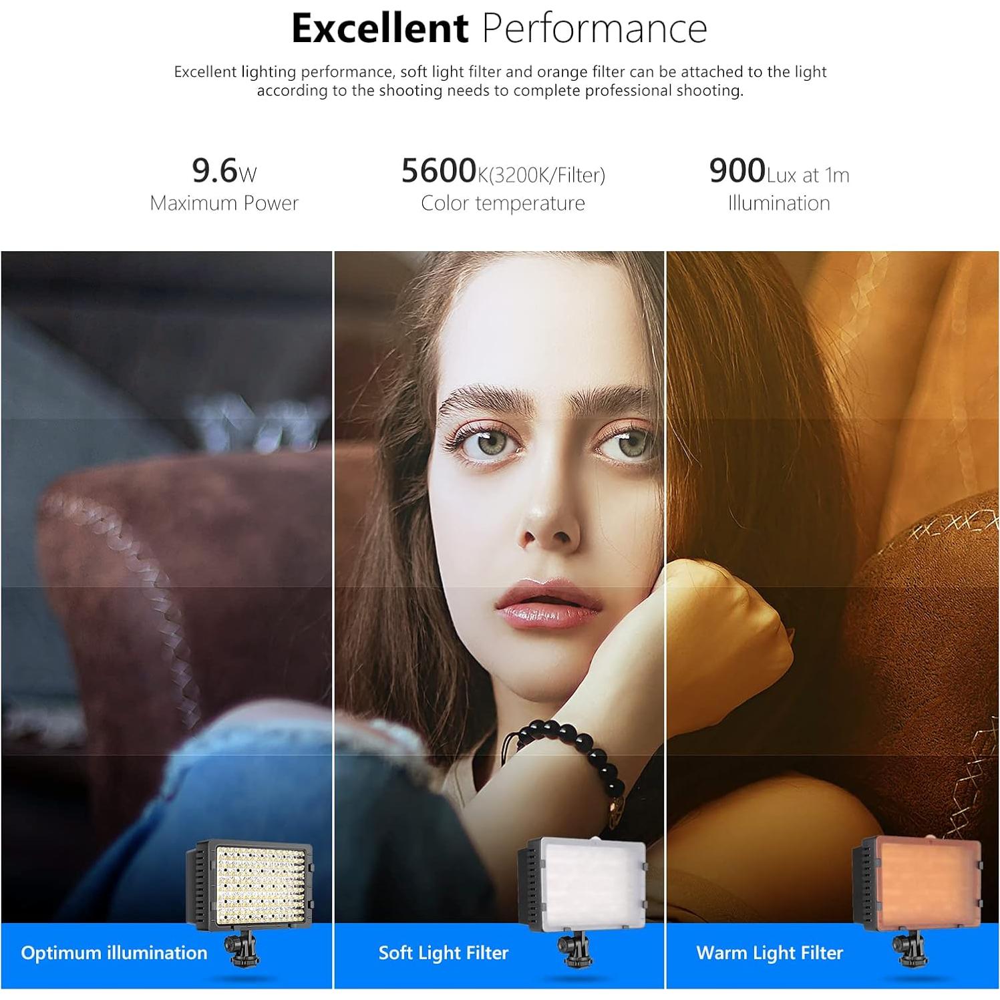Click the dim left photo panel

point(166,587)
